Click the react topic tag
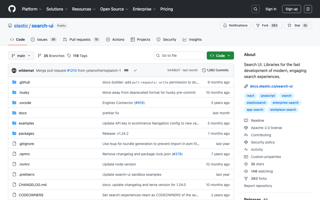This screenshot has height=200, width=320. (x=250, y=95)
